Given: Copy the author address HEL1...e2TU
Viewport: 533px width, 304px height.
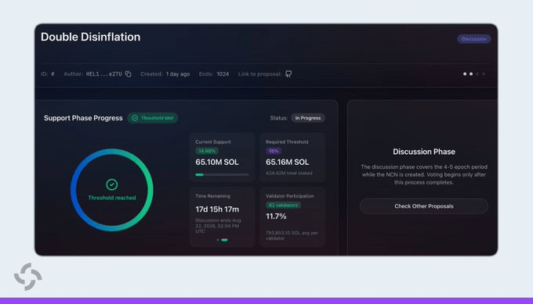Looking at the screenshot, I should pos(128,74).
